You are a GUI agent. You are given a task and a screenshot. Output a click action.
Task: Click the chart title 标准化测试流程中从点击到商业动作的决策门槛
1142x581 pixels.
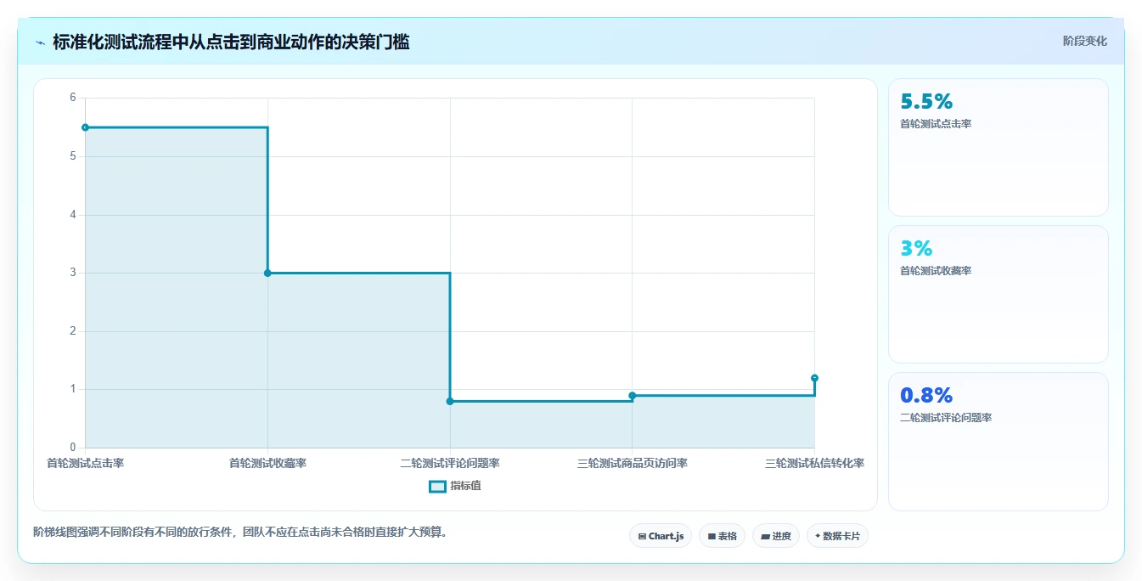(x=231, y=42)
